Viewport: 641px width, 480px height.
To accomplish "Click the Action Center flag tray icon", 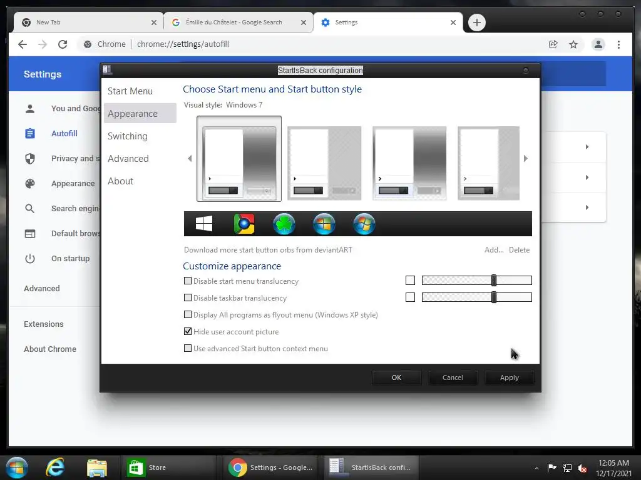I will pyautogui.click(x=552, y=467).
